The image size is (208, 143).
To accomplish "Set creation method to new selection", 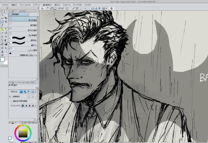I will point(21,92).
